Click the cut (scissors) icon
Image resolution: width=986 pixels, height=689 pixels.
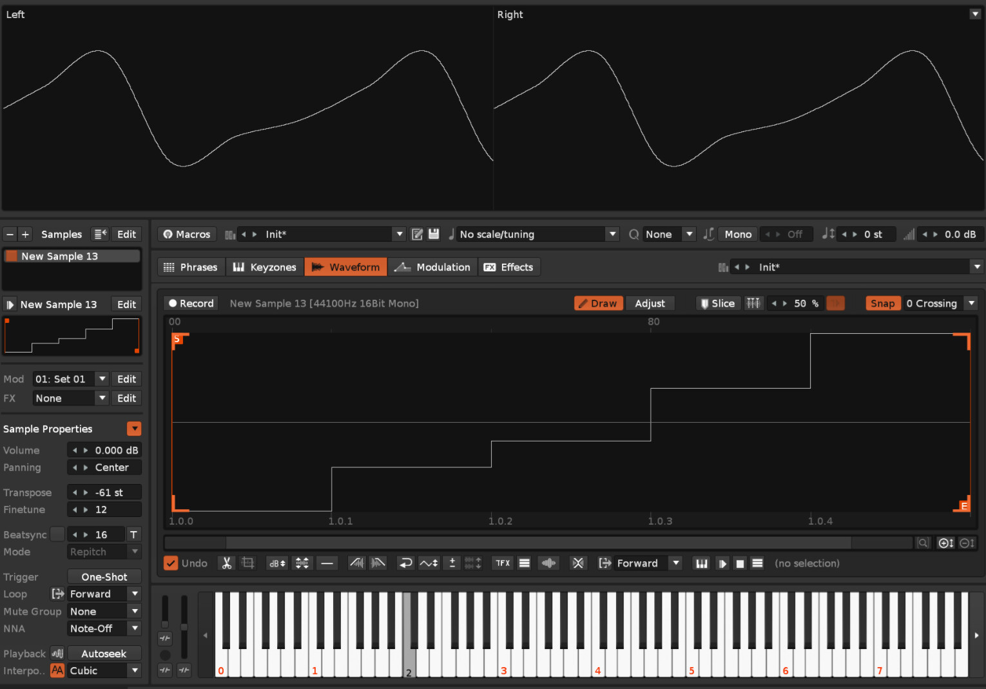226,563
